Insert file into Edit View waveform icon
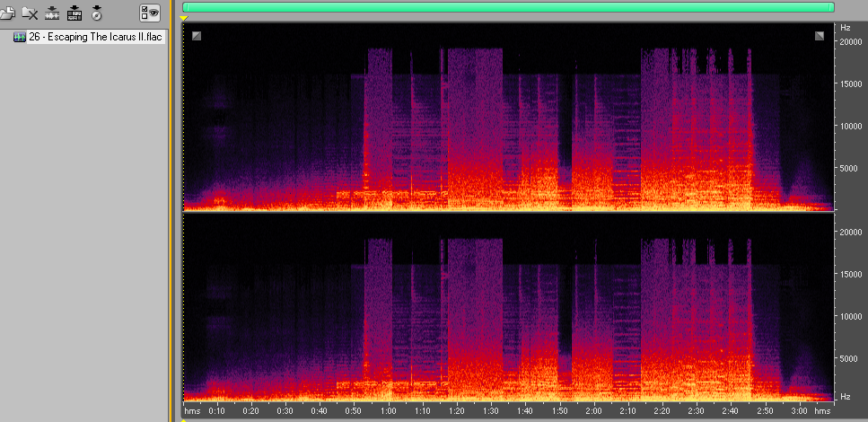Viewport: 868px width, 422px height. [52, 12]
